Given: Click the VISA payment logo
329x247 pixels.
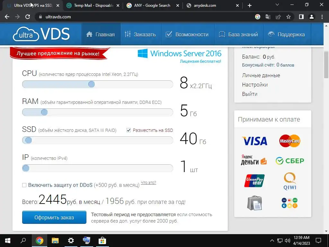Looking at the screenshot, I should tap(254, 141).
